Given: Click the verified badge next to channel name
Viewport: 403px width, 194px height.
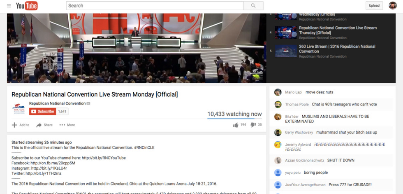Looking at the screenshot, I should (x=88, y=103).
